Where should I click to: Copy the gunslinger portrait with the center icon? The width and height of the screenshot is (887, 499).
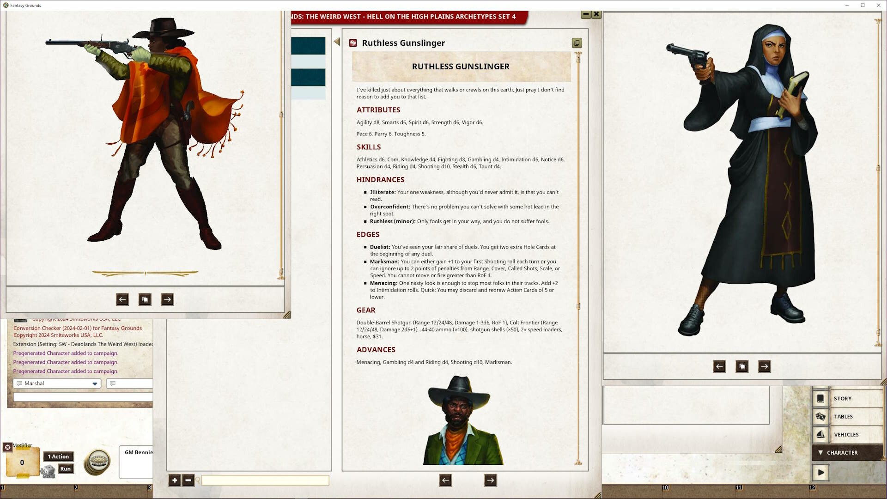pos(145,299)
